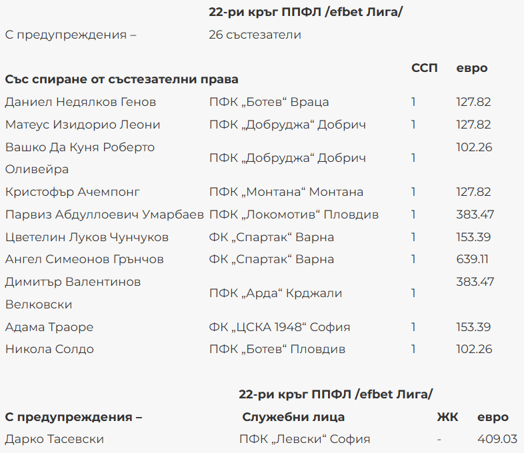Select the name Матеус Изидорио Леони
Viewport: 524px width, 453px height.
[83, 125]
